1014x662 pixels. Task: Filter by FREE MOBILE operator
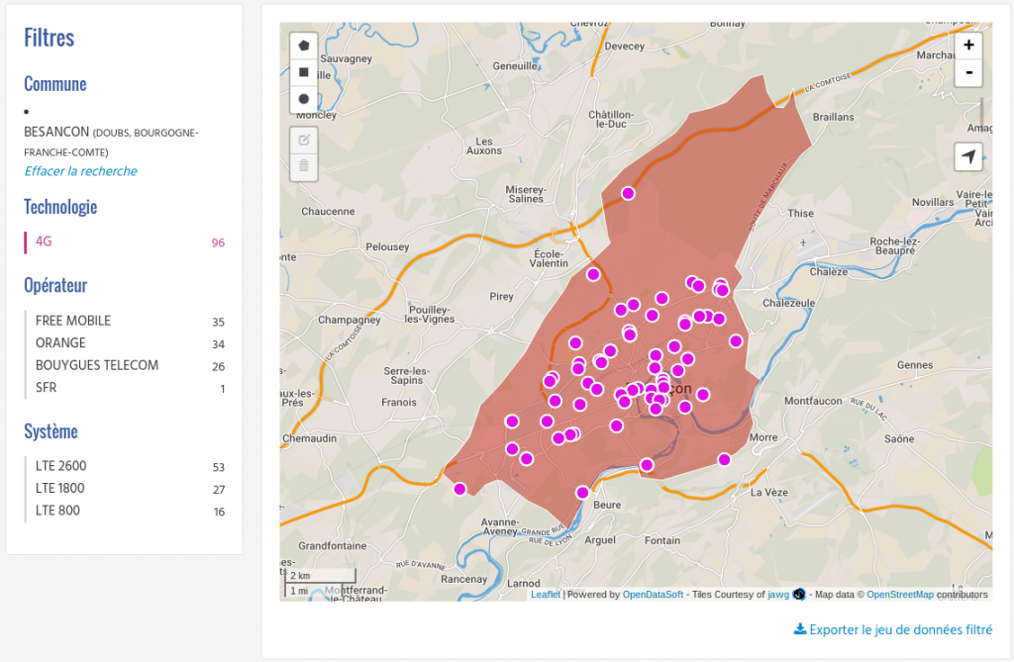tap(73, 321)
